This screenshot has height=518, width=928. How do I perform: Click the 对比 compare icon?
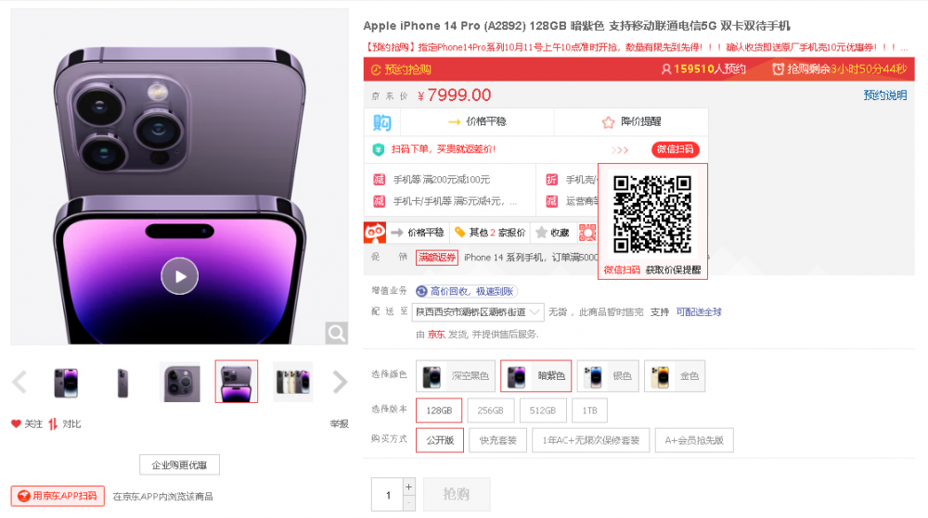click(53, 423)
